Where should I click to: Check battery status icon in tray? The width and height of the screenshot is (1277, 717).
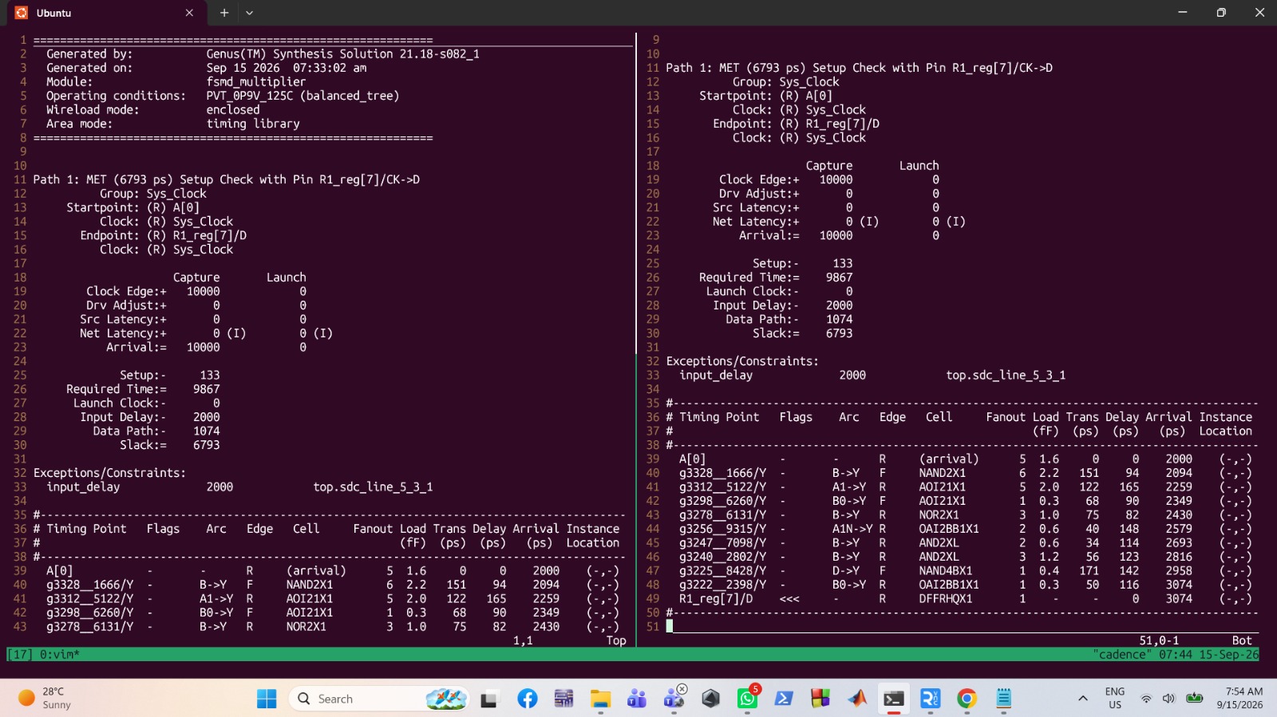pos(1194,699)
